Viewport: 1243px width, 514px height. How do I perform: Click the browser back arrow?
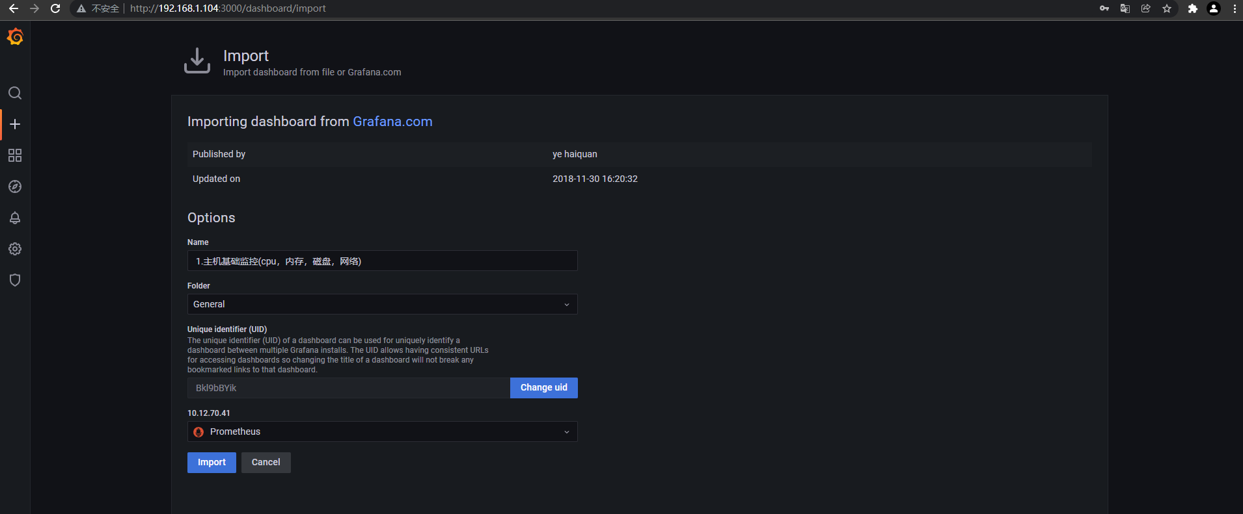coord(14,8)
